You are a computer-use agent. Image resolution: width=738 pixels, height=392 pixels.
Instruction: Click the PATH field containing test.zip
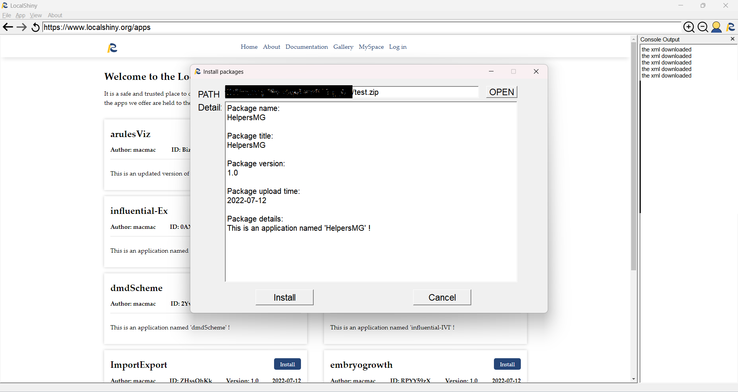click(x=352, y=92)
